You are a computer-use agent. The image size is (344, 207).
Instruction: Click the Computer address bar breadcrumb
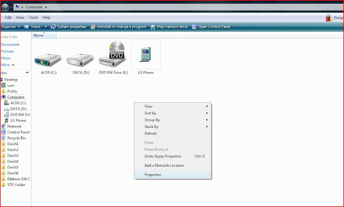34,7
